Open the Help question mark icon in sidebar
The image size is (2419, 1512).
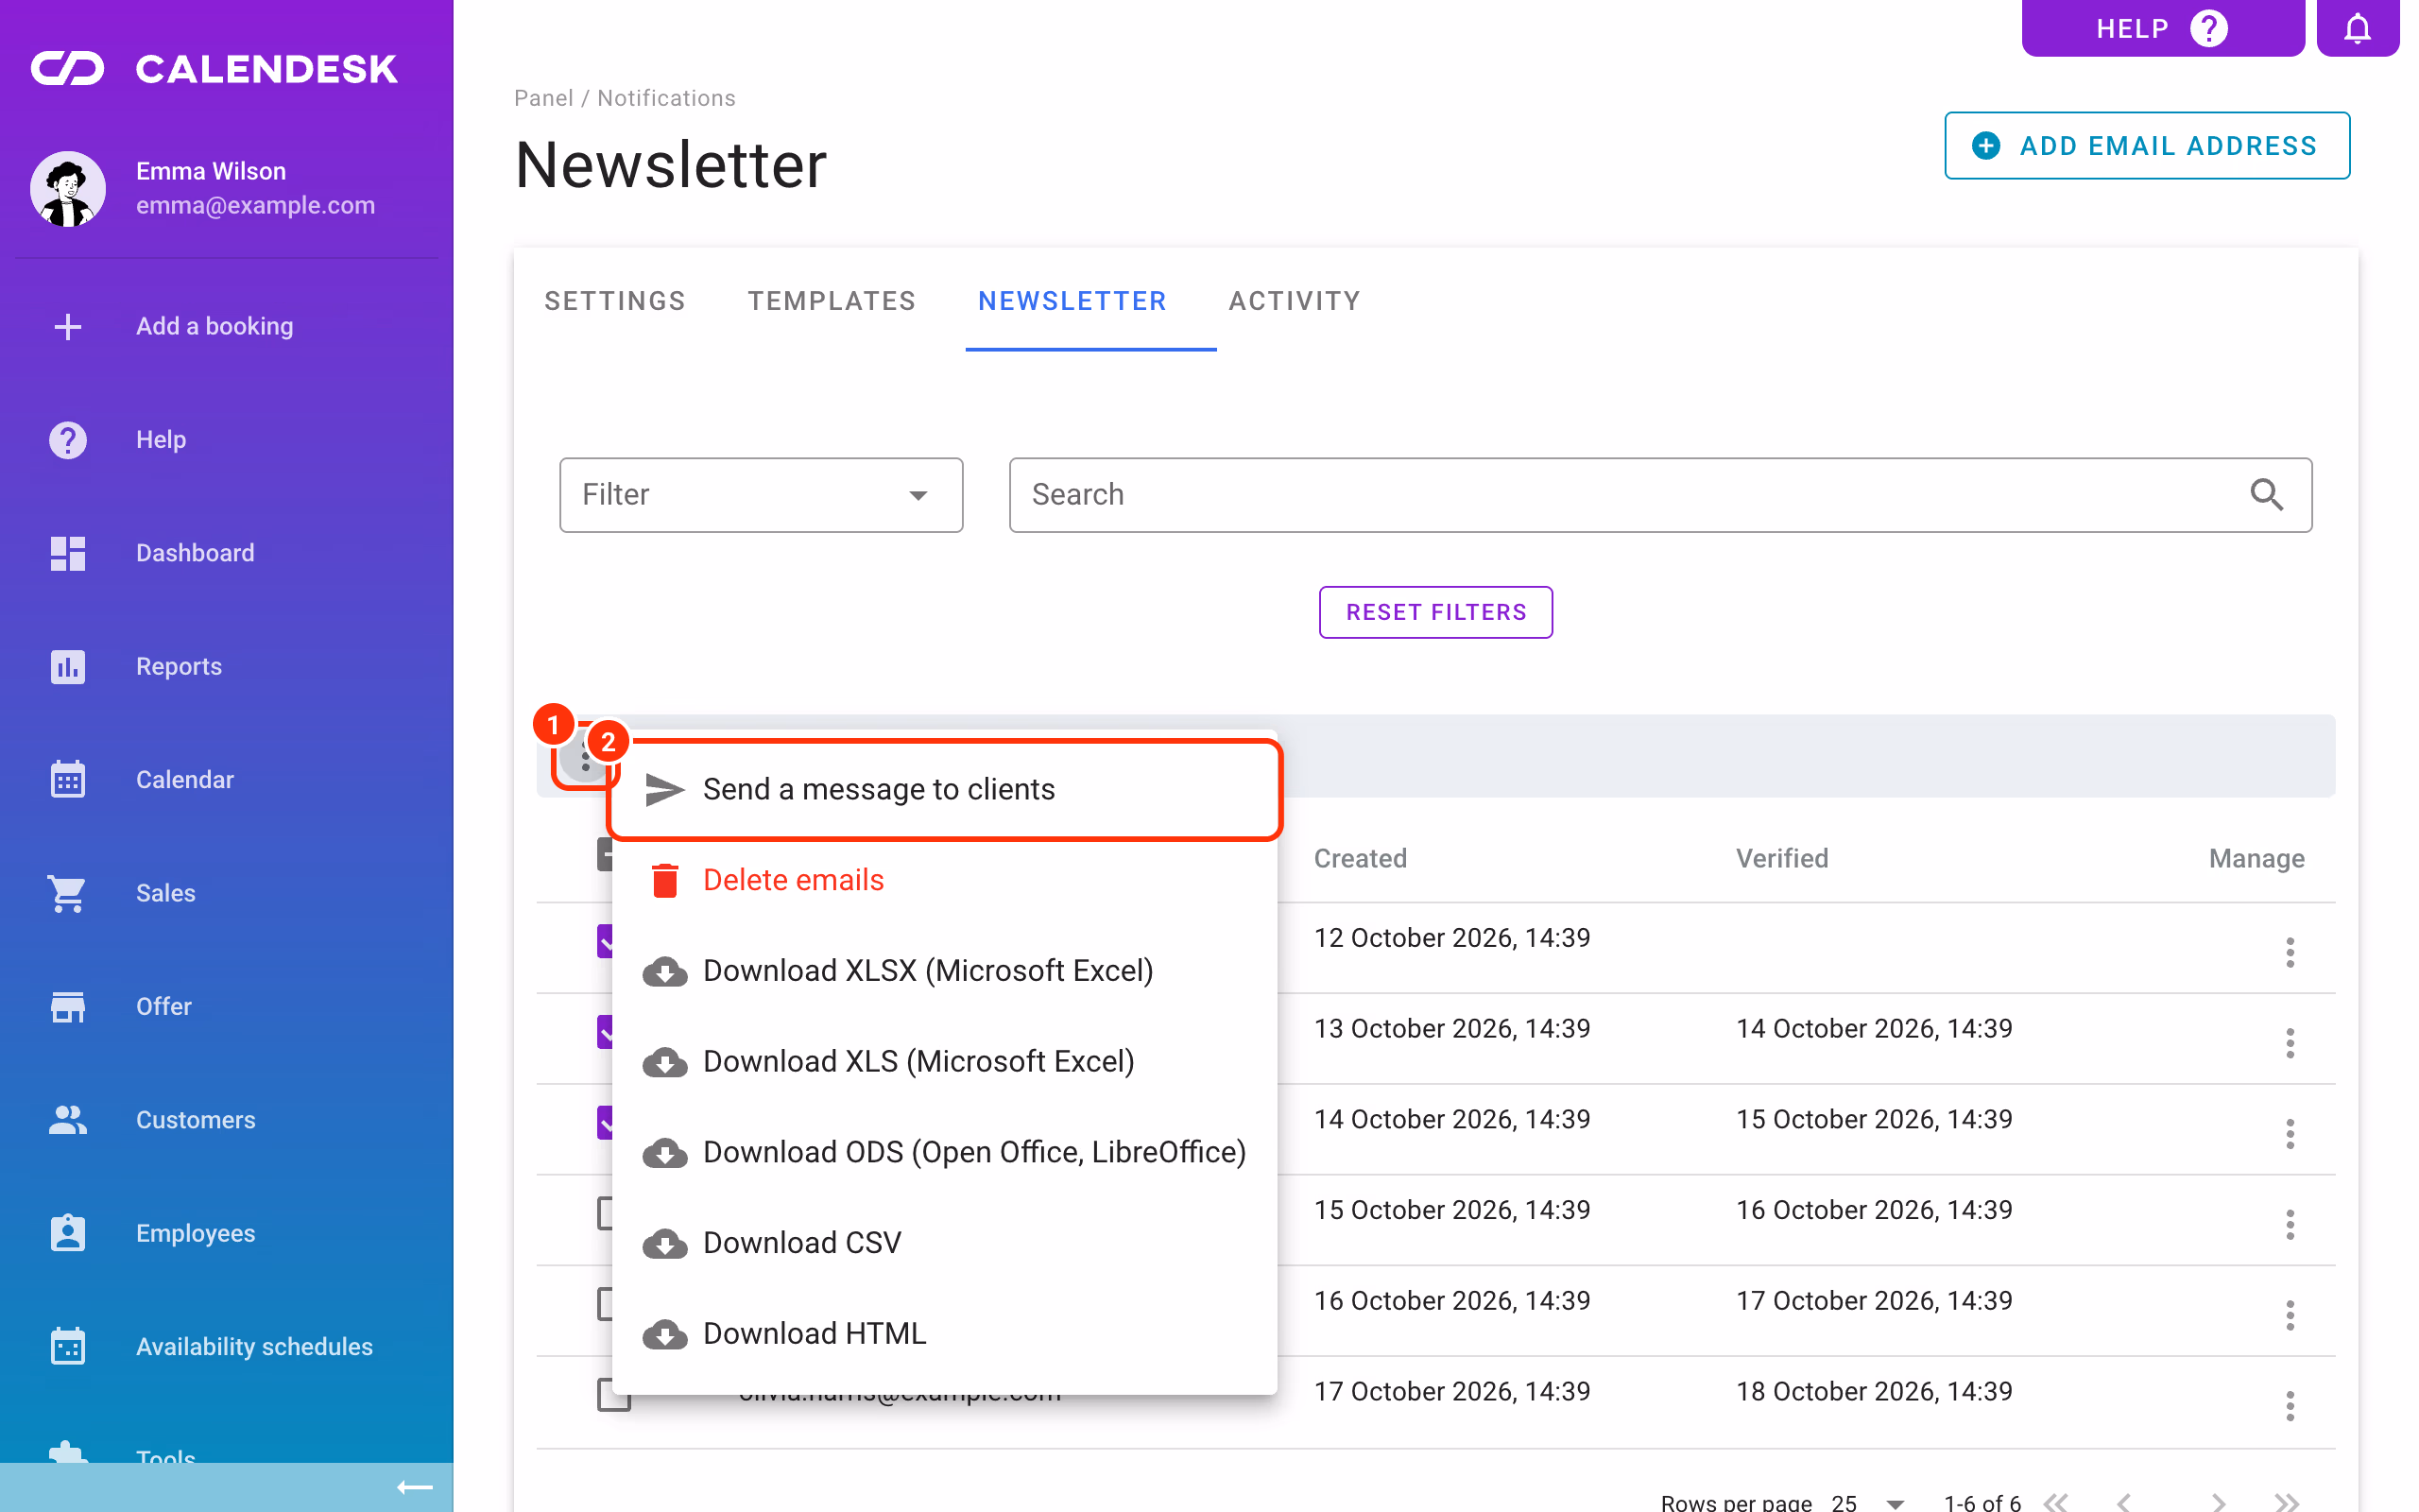(67, 440)
